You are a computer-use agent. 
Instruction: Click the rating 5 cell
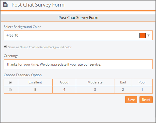click(x=35, y=90)
